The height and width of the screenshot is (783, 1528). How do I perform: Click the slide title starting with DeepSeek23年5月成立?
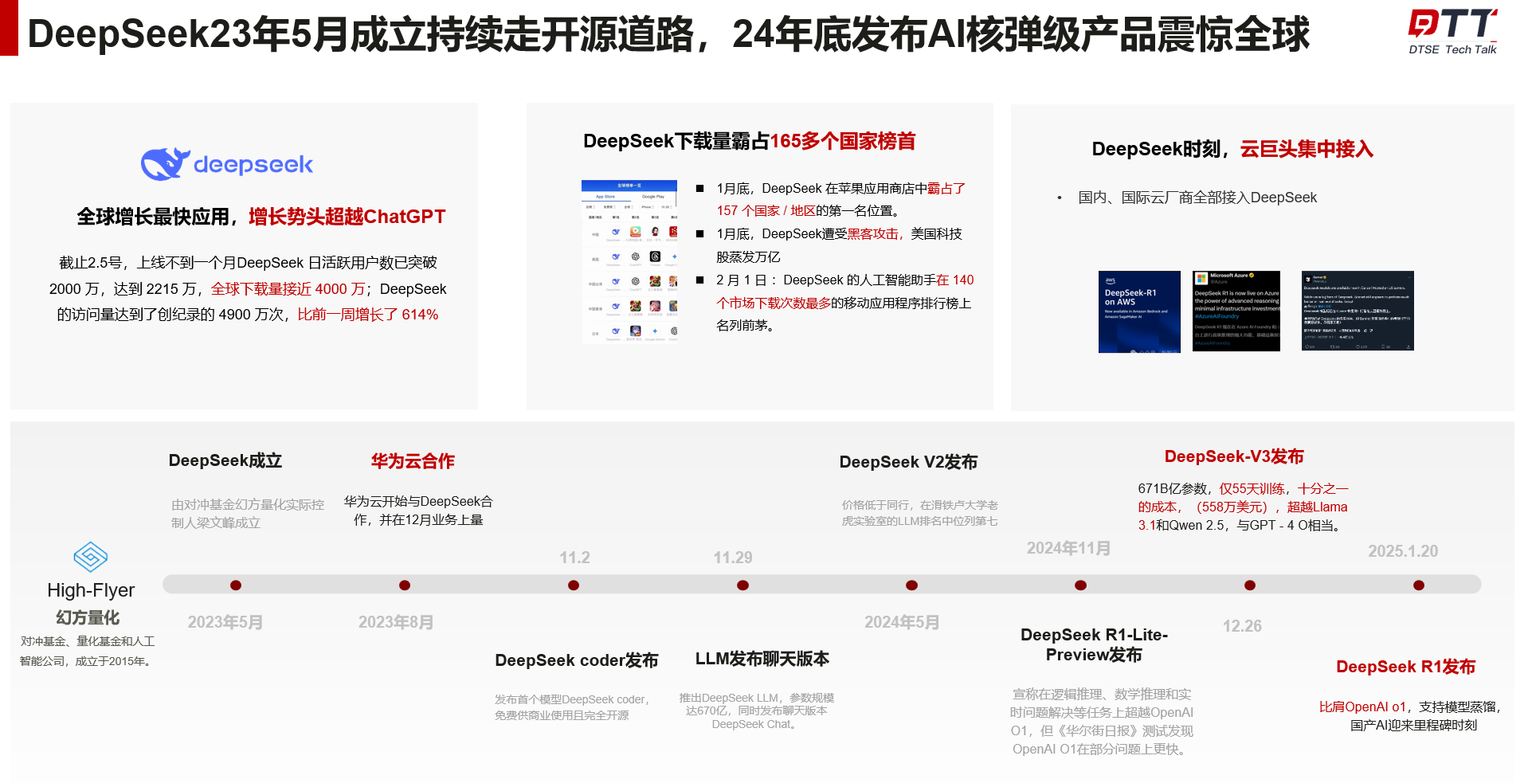(668, 34)
